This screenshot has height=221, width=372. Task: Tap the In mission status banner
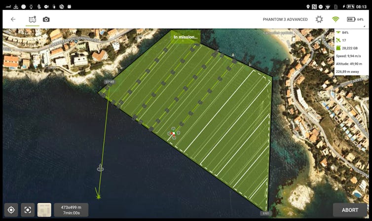(x=185, y=37)
